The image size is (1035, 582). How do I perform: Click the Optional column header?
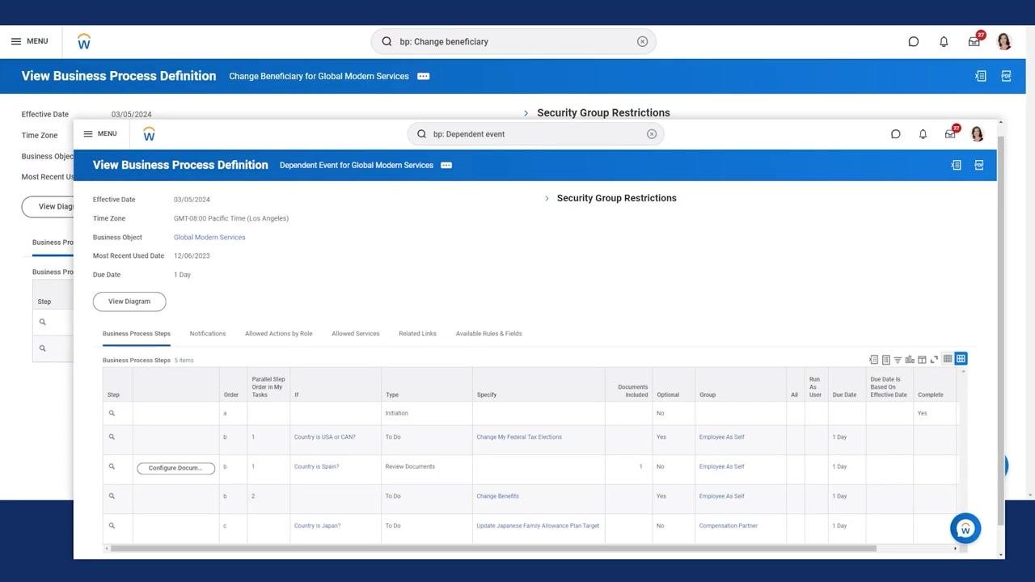point(674,385)
